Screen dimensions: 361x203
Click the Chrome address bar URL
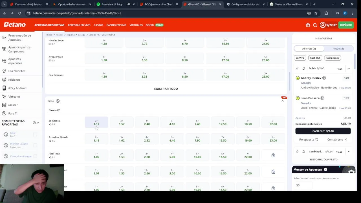(77, 13)
